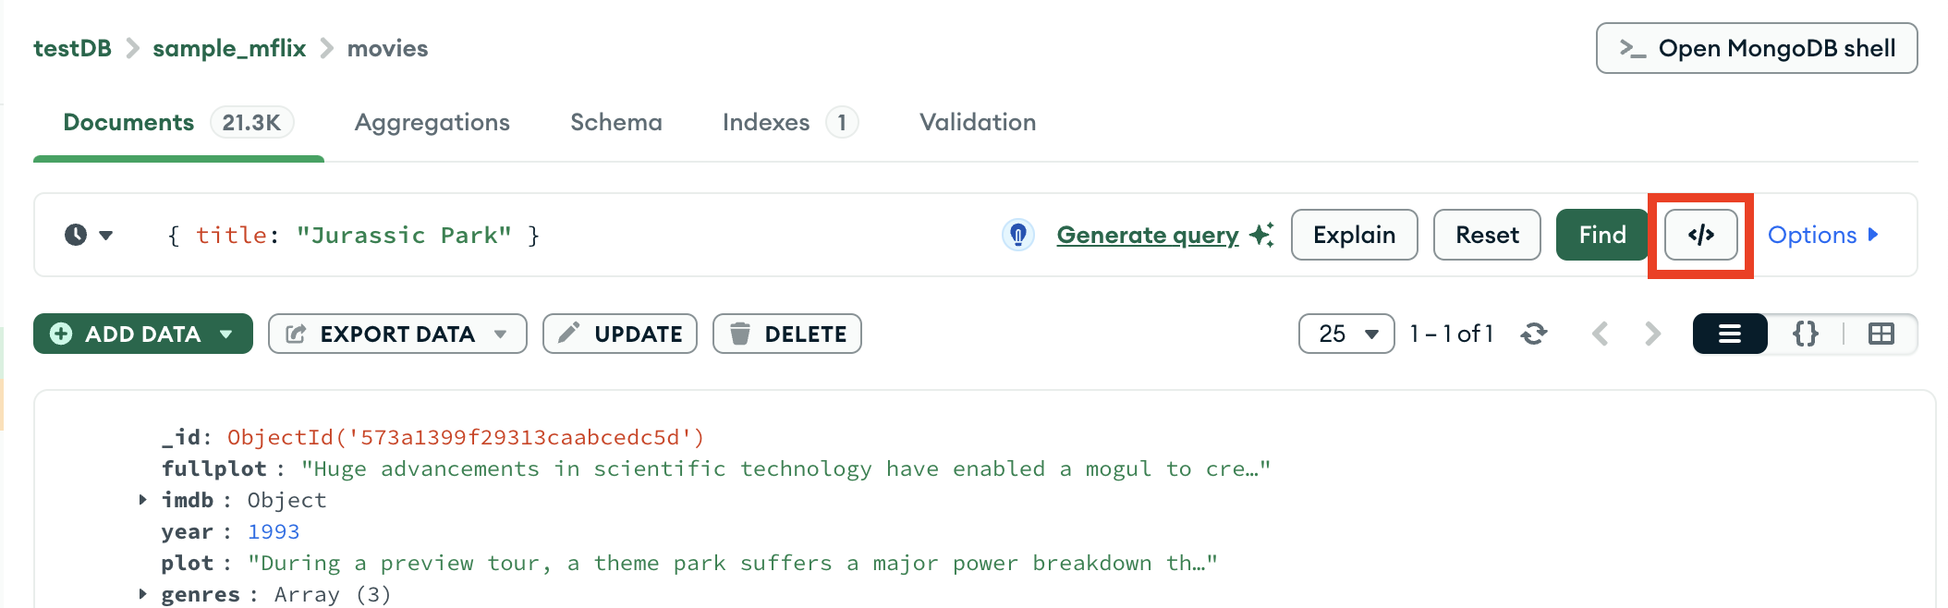Click the Open MongoDB shell button

click(x=1756, y=48)
